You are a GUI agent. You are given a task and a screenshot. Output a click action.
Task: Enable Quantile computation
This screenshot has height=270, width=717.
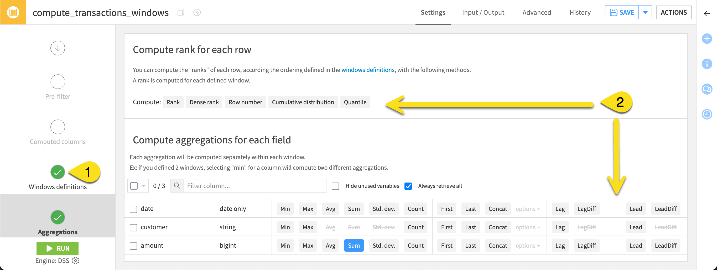point(355,102)
